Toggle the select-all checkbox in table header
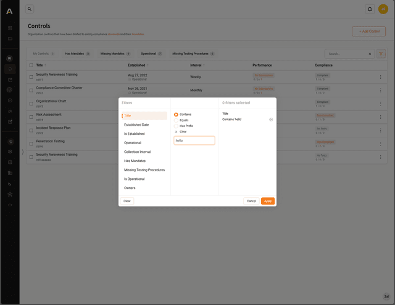This screenshot has height=305, width=395. (31, 65)
